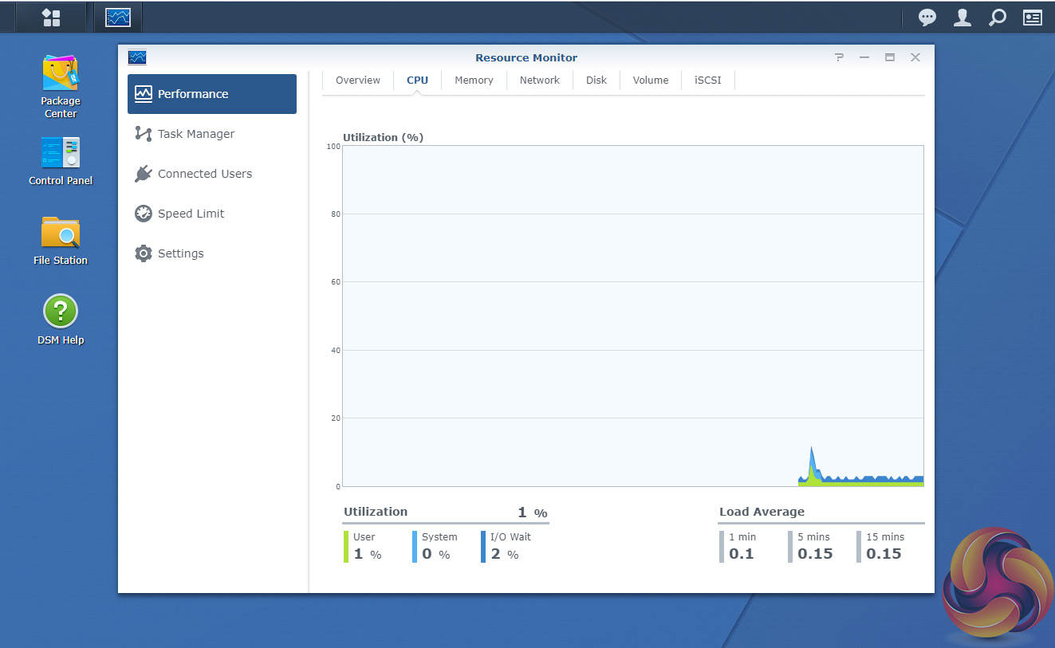Open Connected Users section
The width and height of the screenshot is (1055, 648).
(204, 174)
